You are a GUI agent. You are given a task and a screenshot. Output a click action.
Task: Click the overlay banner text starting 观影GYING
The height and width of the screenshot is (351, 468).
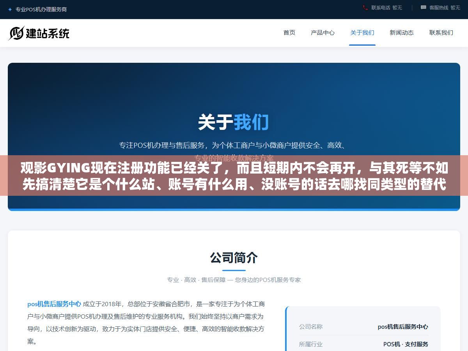coord(234,176)
